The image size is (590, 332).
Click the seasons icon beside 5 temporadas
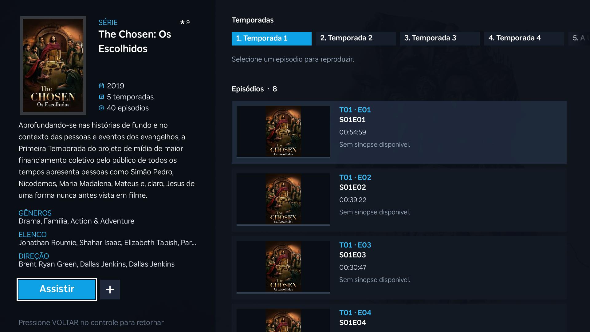click(x=101, y=97)
